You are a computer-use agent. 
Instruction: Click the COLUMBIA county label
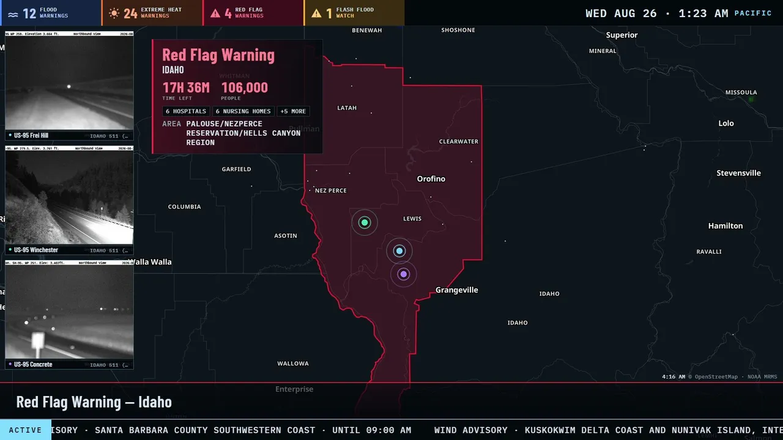click(x=185, y=207)
